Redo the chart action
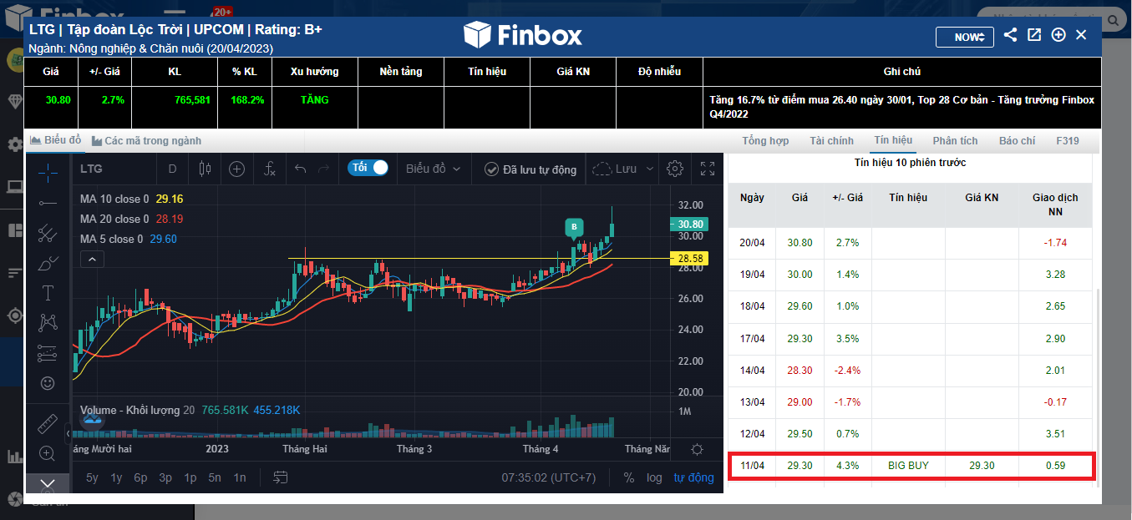1132x520 pixels. coord(323,169)
